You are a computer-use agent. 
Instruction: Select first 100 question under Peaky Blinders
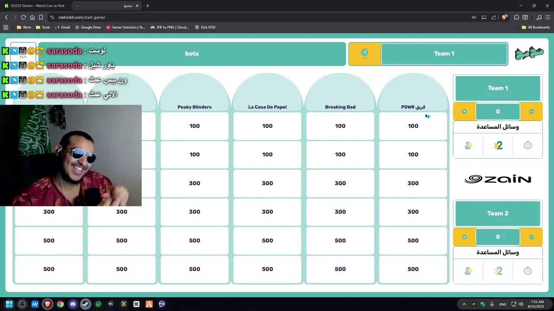[194, 126]
